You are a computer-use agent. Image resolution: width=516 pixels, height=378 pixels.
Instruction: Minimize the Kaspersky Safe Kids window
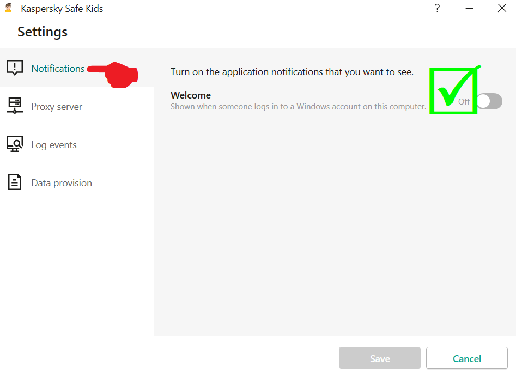(x=470, y=8)
